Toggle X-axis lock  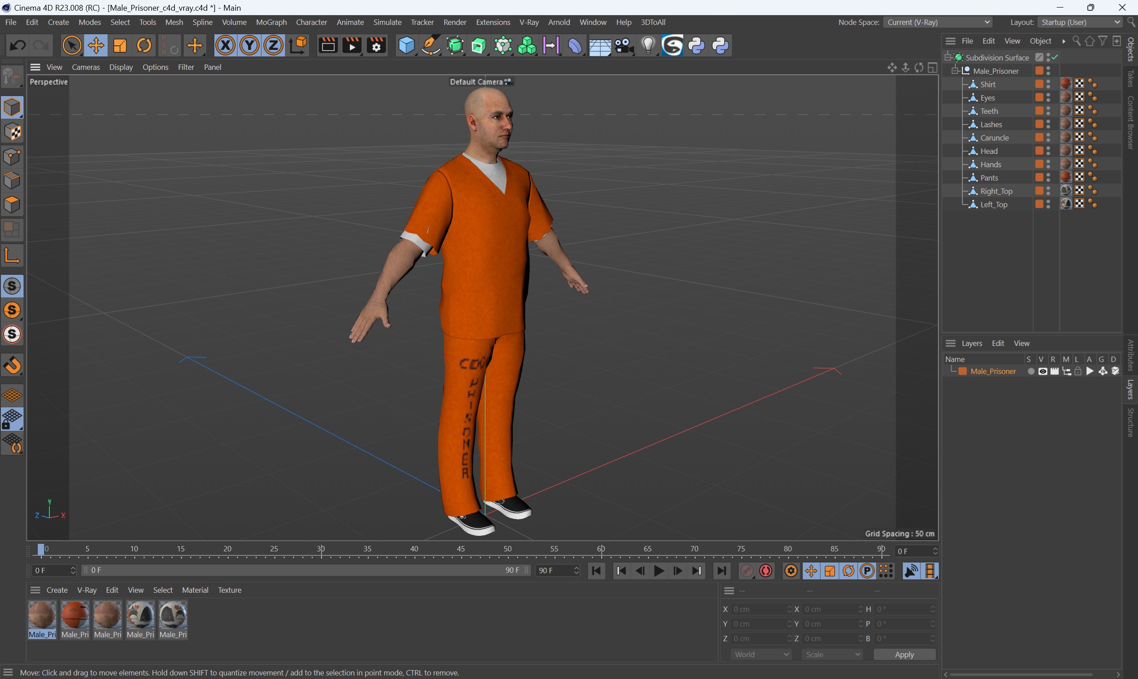coord(225,45)
